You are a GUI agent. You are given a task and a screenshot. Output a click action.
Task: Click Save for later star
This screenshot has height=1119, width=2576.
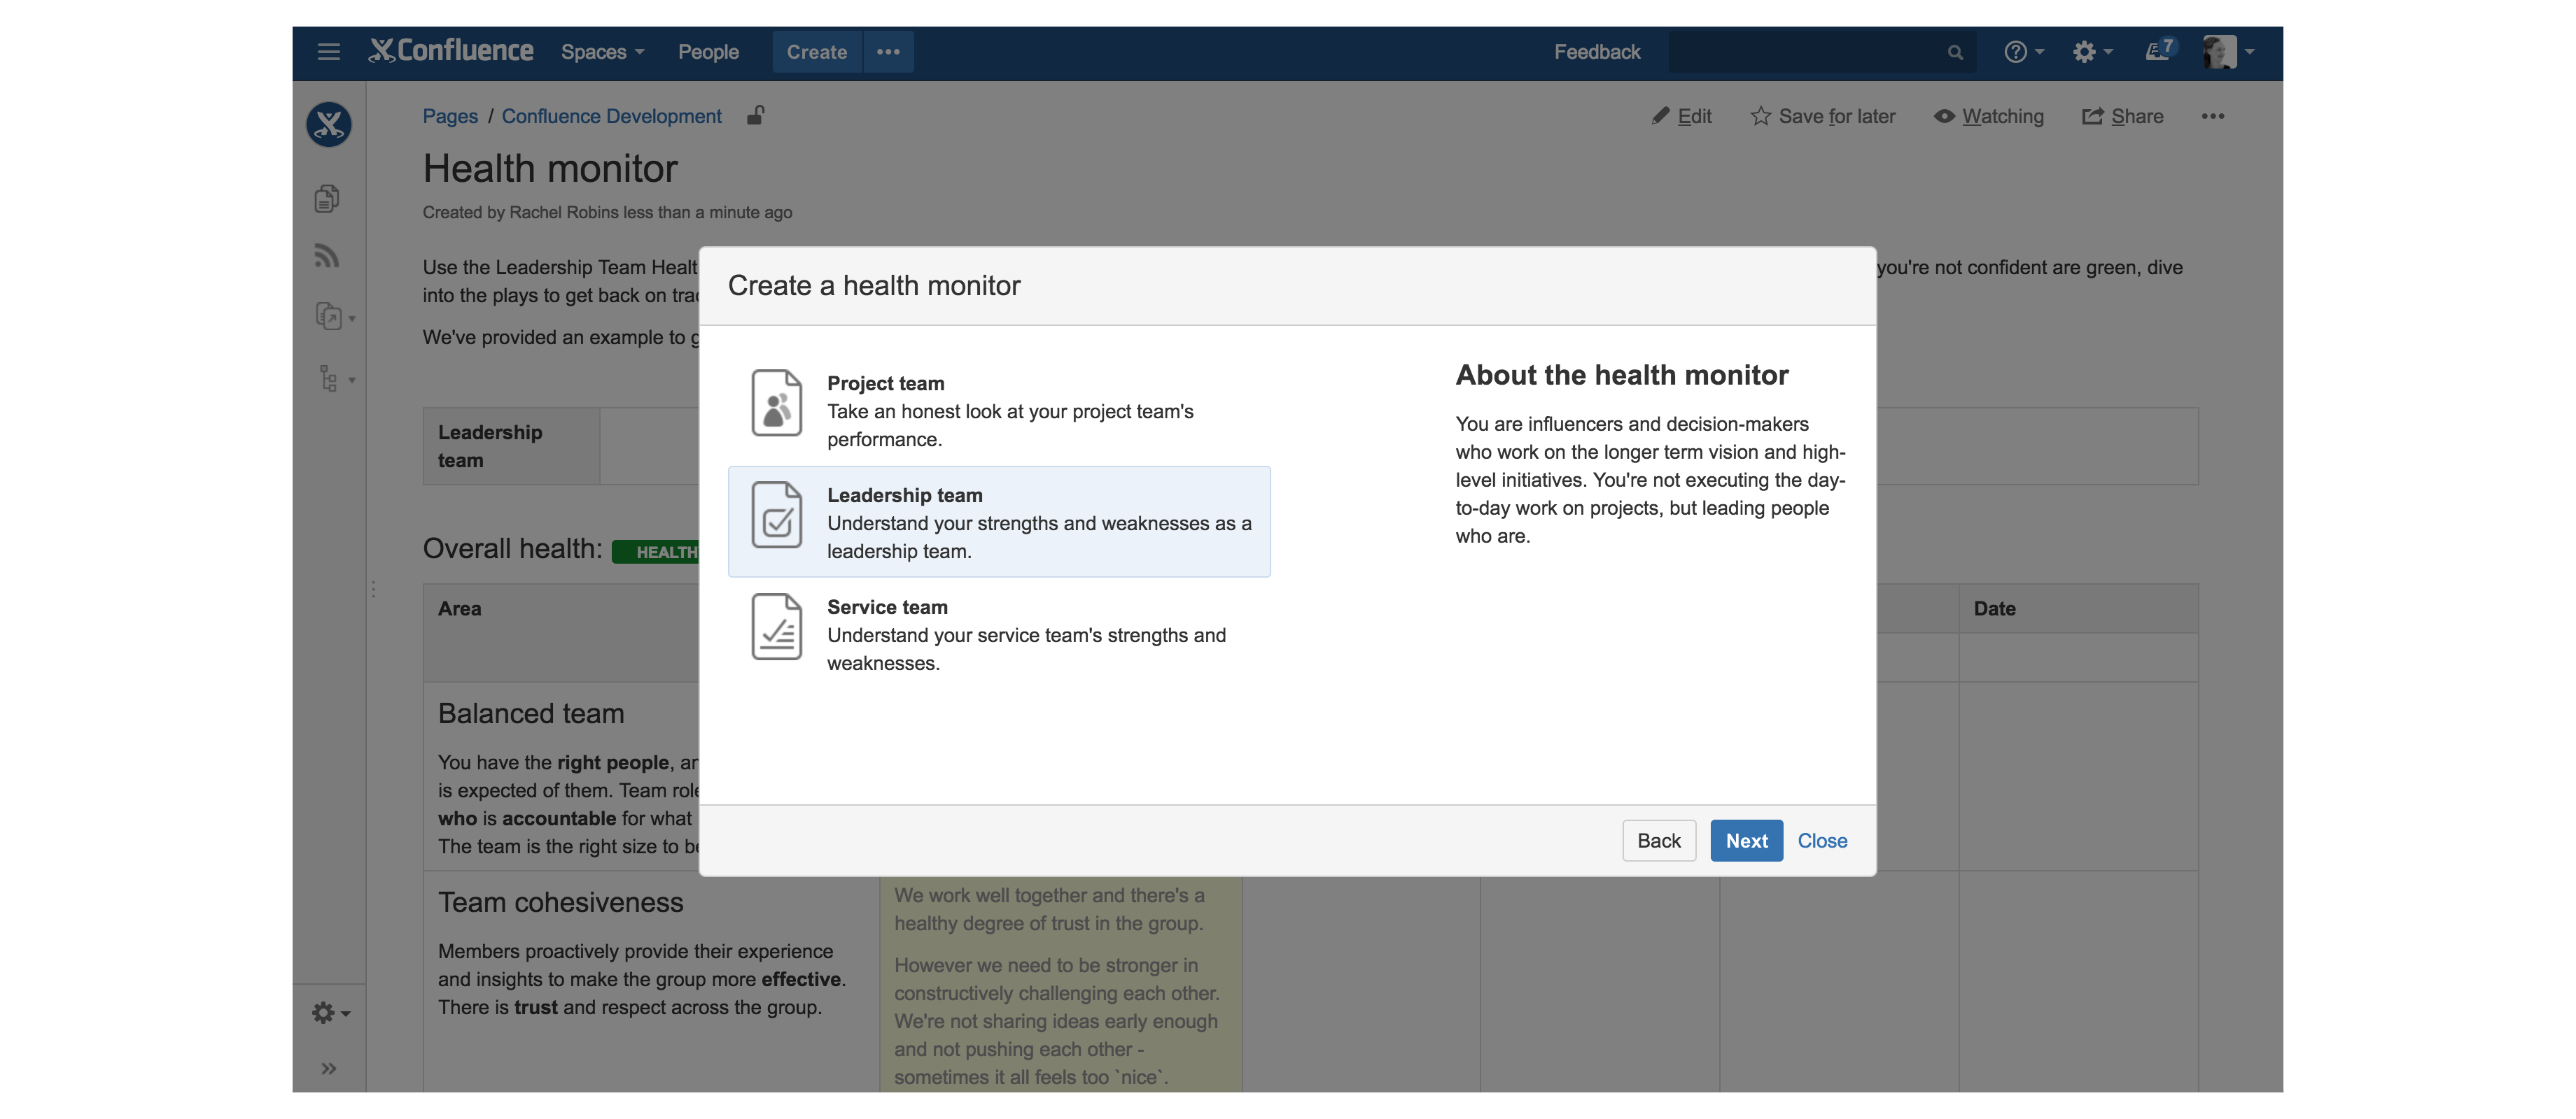tap(1823, 117)
